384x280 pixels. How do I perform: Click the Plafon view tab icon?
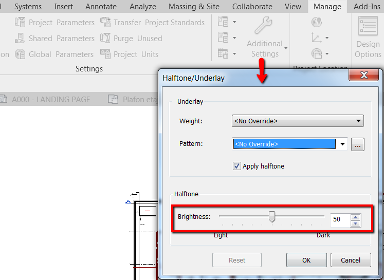[x=113, y=99]
